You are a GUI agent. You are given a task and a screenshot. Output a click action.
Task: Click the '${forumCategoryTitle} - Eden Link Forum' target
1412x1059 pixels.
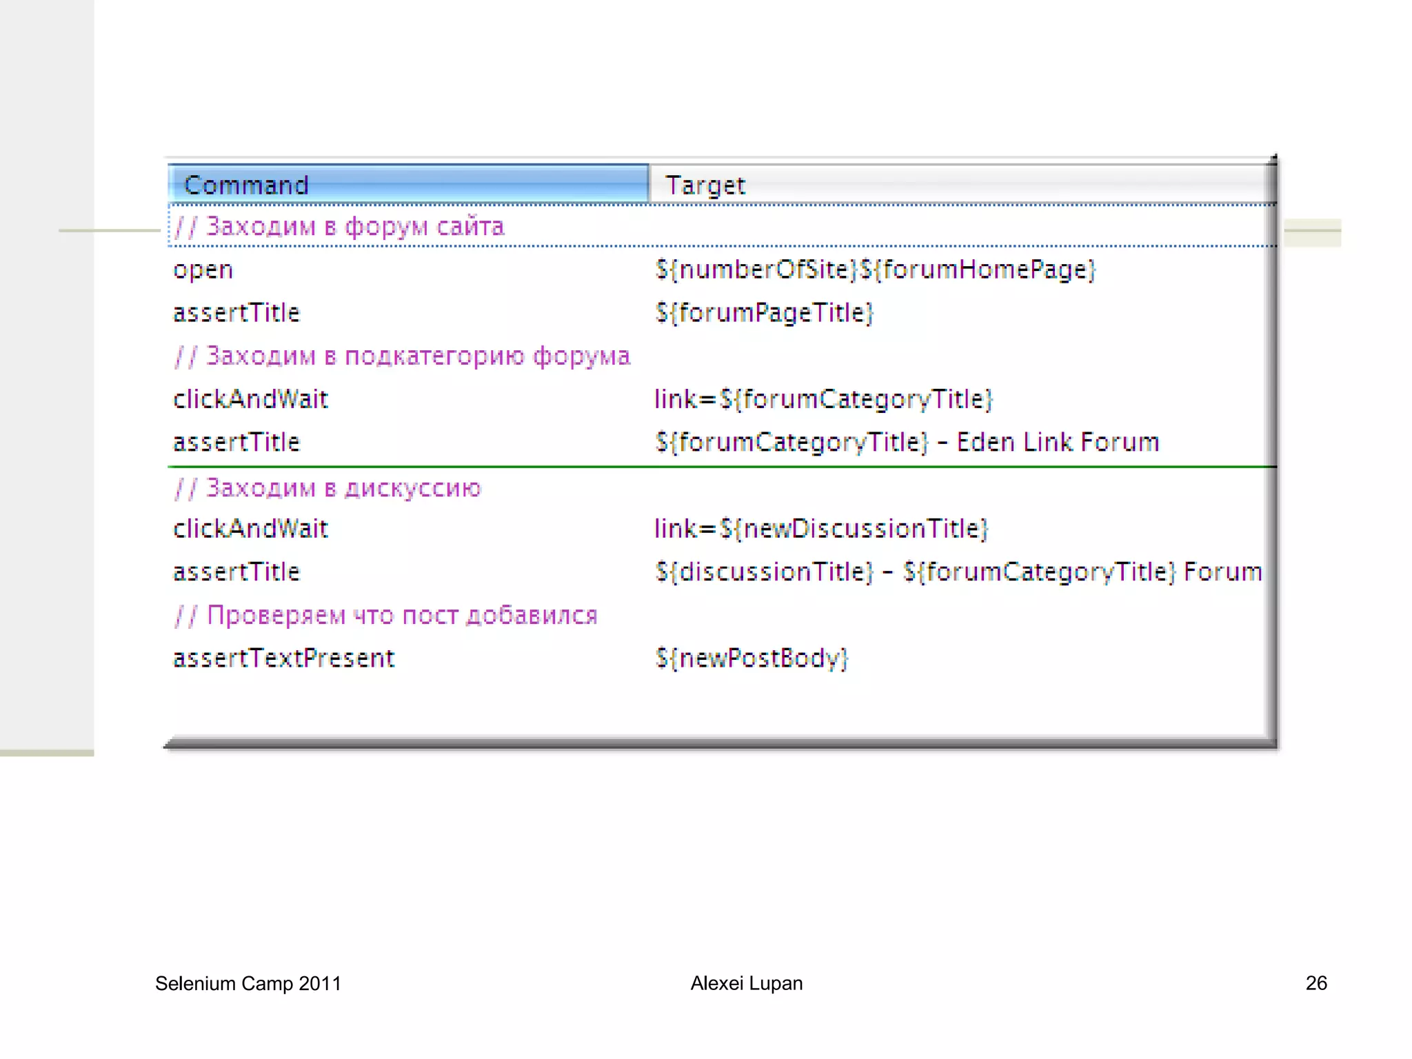(907, 443)
